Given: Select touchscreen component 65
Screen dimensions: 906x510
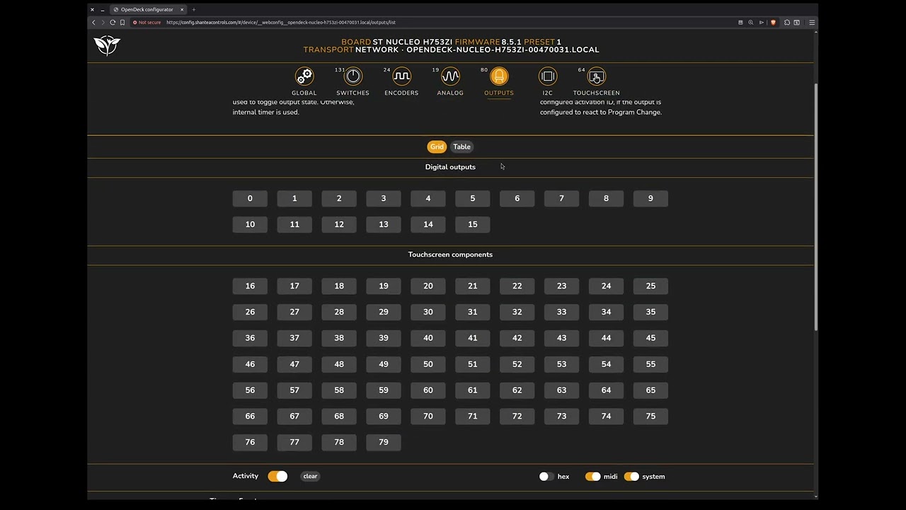Looking at the screenshot, I should pos(650,390).
